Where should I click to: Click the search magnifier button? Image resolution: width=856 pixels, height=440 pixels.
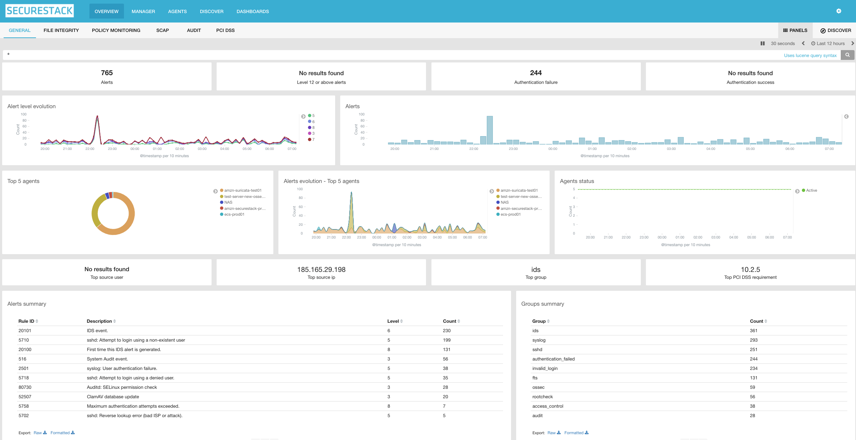847,55
